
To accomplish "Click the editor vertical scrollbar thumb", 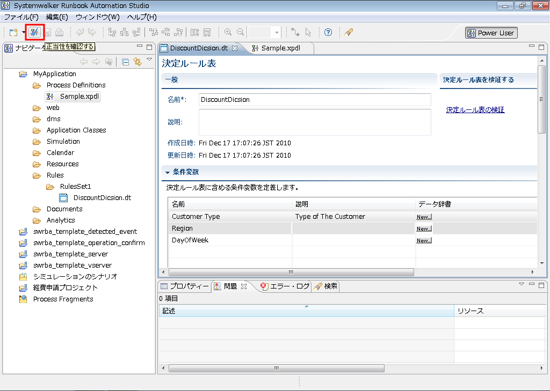I will tap(541, 99).
